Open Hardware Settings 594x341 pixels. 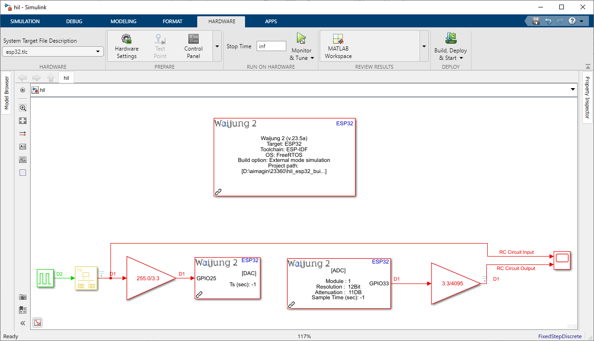coord(126,46)
